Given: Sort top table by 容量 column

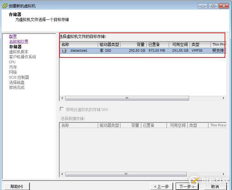Looking at the screenshot, I should [x=133, y=44].
